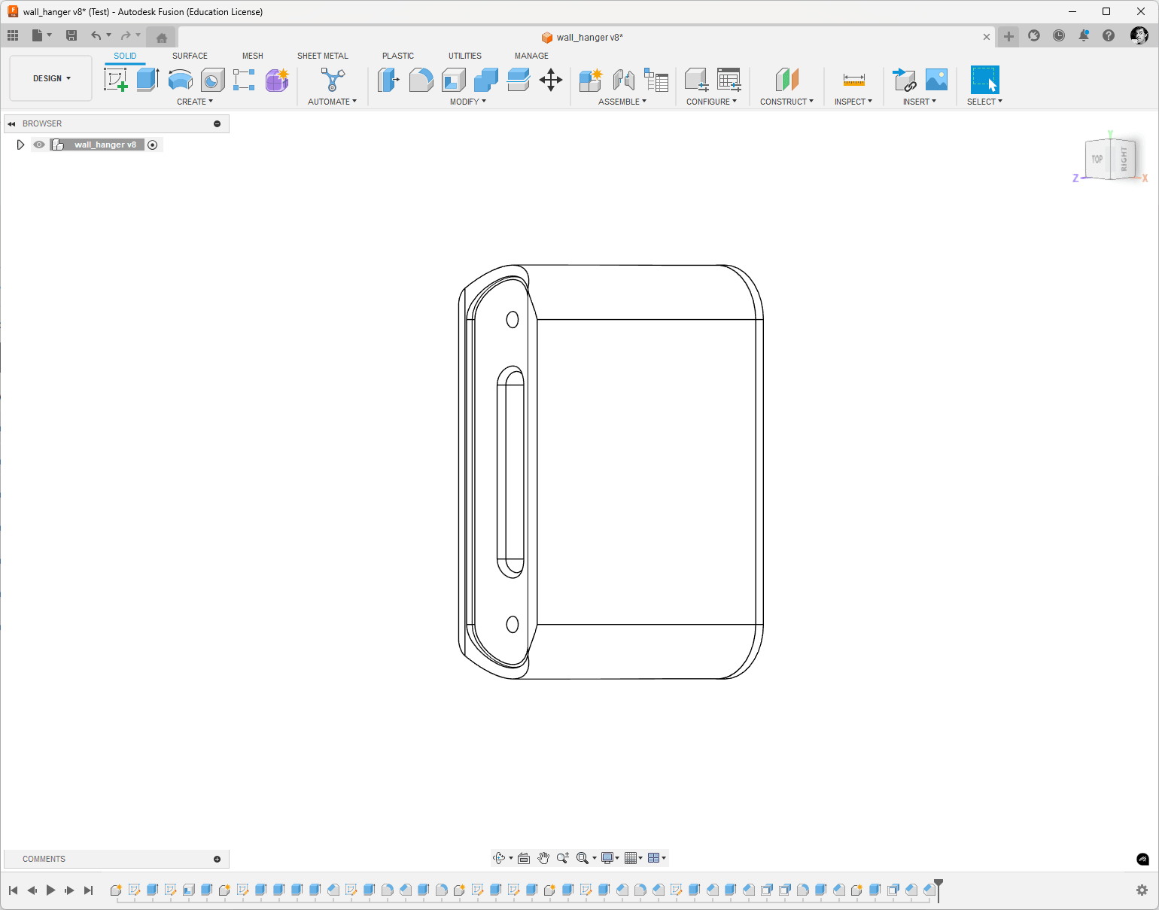Viewport: 1159px width, 910px height.
Task: Select the Revolve tool
Action: coord(181,79)
